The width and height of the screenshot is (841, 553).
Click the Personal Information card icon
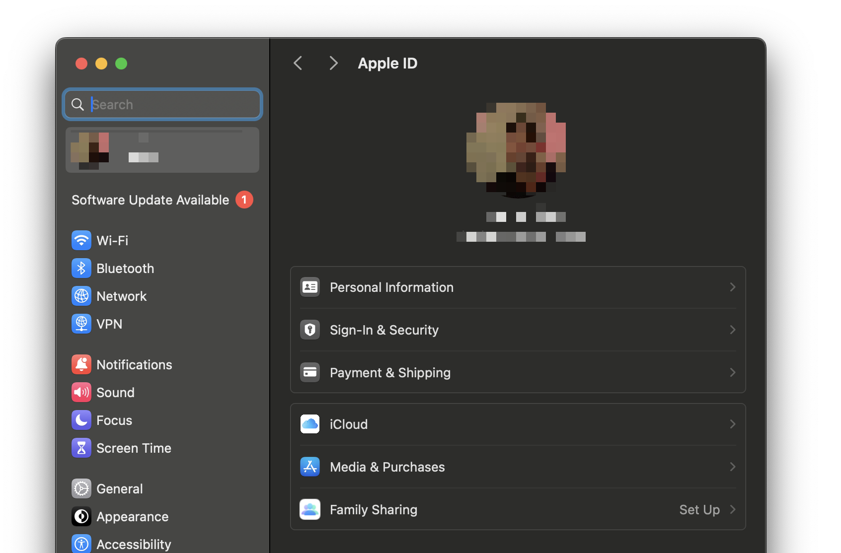coord(310,287)
